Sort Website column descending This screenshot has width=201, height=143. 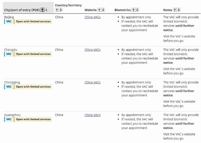pos(103,10)
